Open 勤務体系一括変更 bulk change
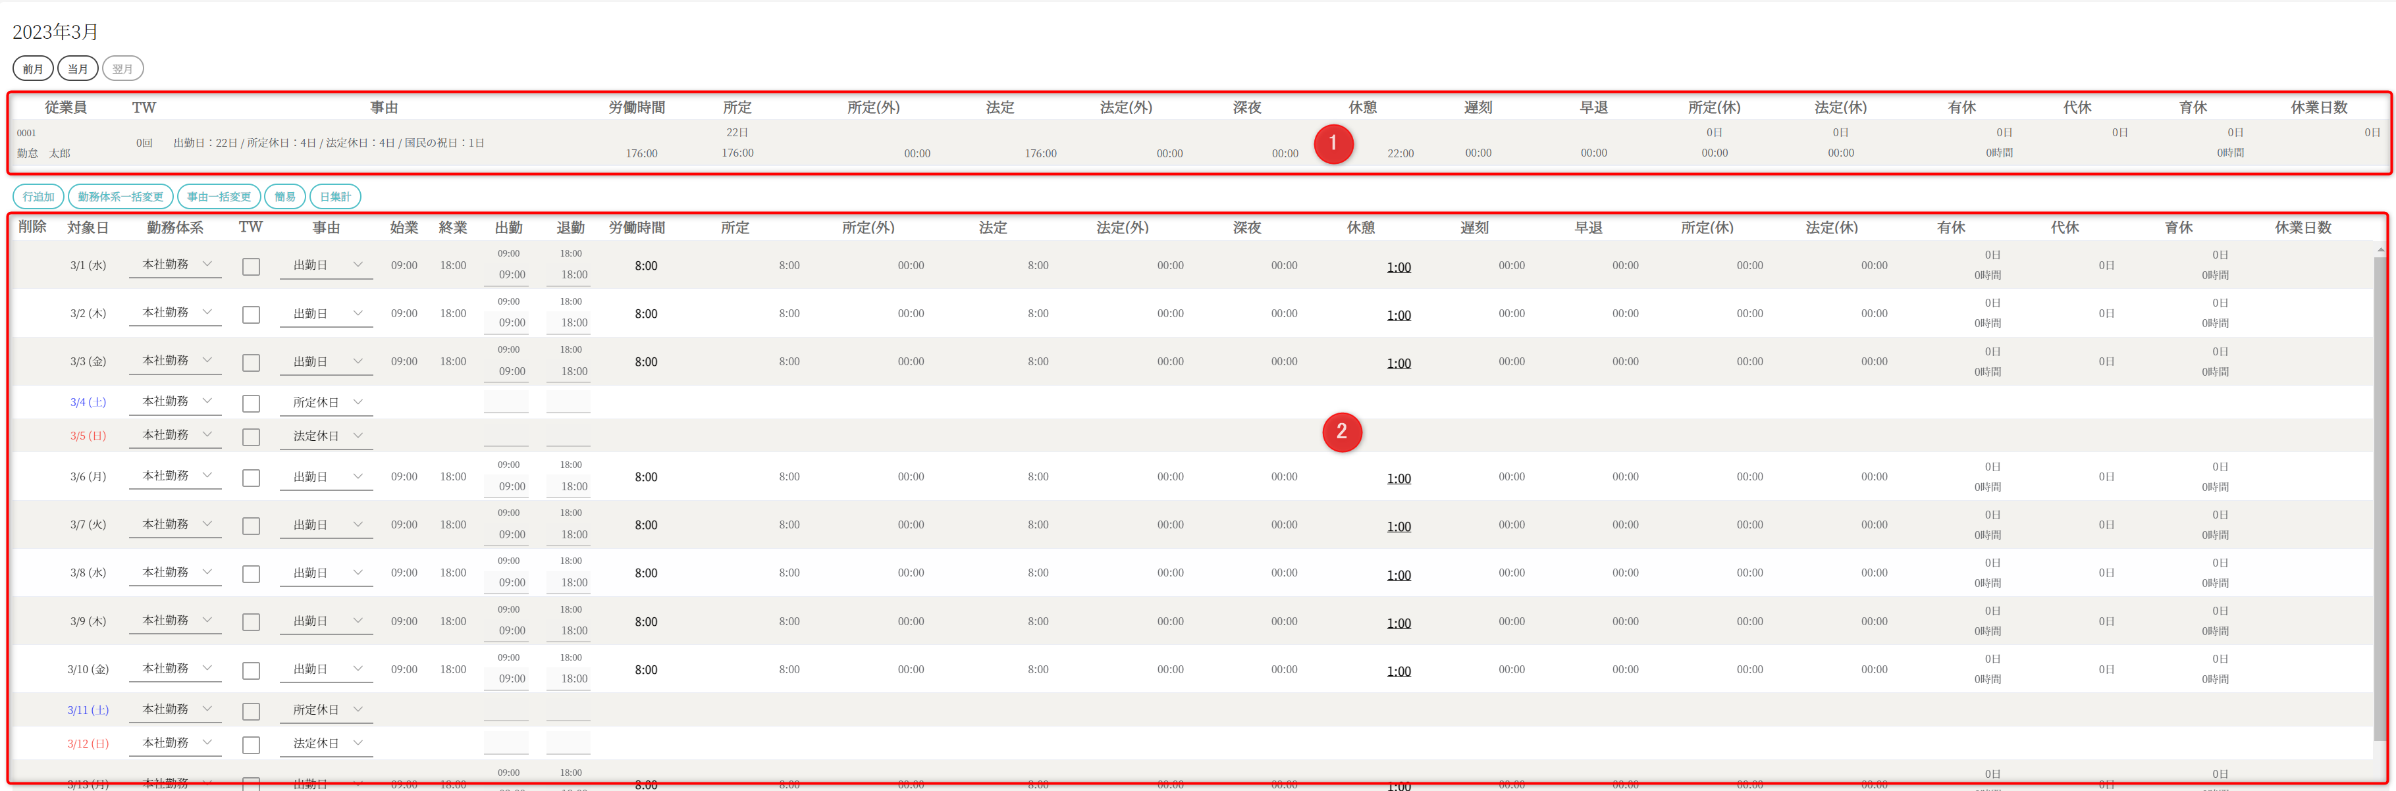2396x791 pixels. (x=120, y=197)
